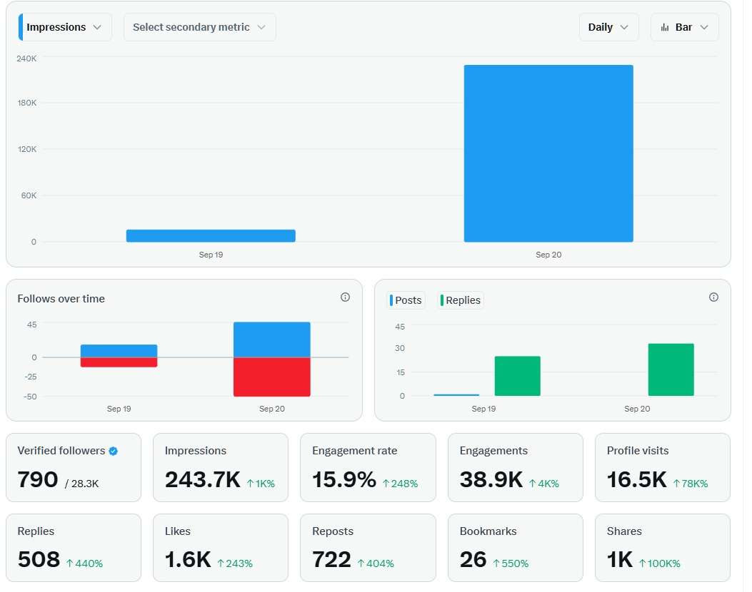Open the Impressions primary metric dropdown
Viewport: 752px width, 592px height.
tap(65, 27)
